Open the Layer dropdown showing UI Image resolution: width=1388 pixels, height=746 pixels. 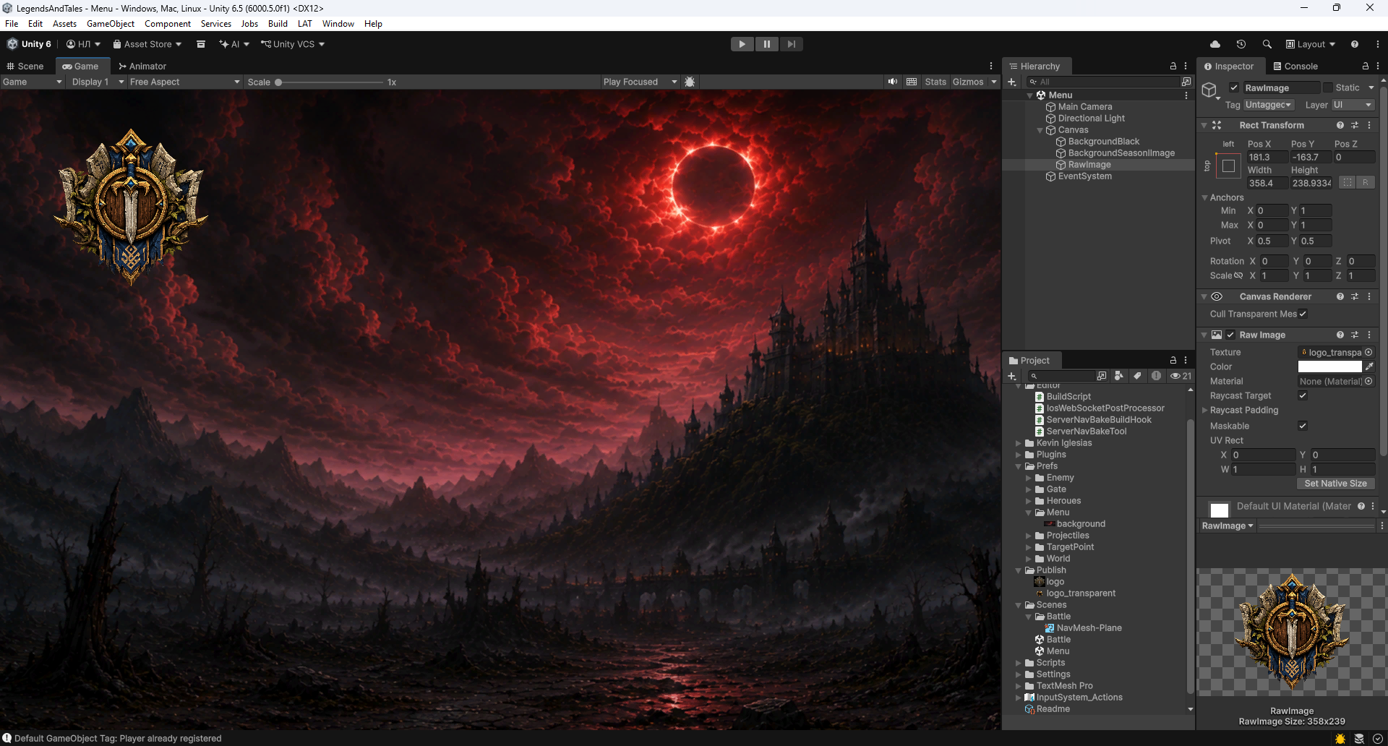pos(1353,105)
